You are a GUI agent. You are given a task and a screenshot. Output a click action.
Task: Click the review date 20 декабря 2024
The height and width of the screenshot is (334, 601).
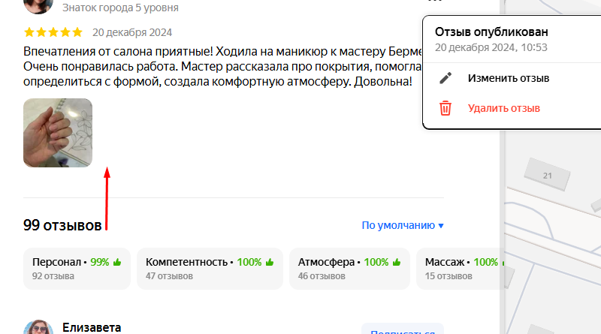click(132, 32)
